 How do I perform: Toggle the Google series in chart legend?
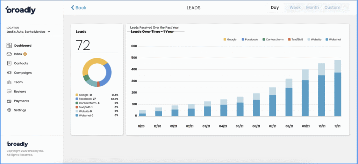tap(230, 40)
